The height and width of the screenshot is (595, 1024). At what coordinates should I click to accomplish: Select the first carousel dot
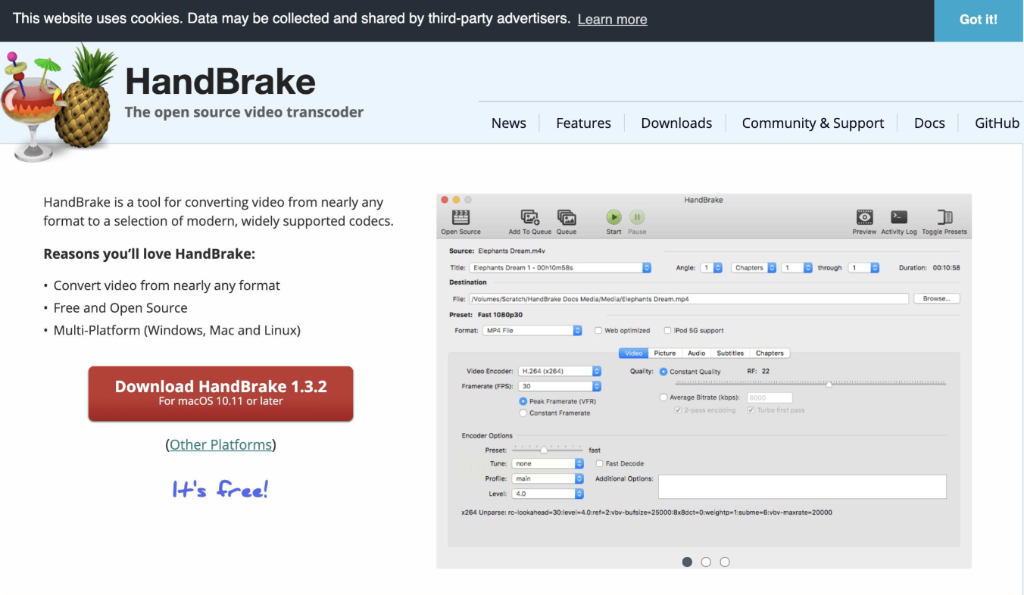[x=687, y=562]
